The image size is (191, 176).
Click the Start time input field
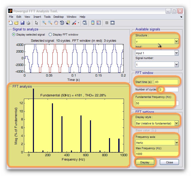166,82
